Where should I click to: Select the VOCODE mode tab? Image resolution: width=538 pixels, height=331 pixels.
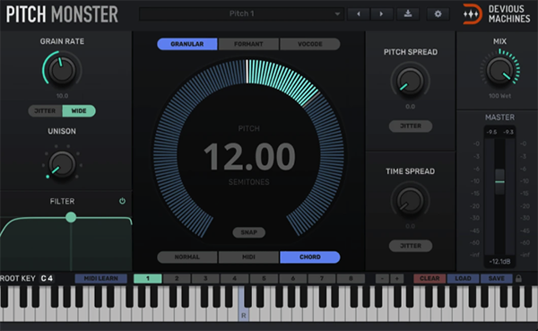(x=310, y=44)
